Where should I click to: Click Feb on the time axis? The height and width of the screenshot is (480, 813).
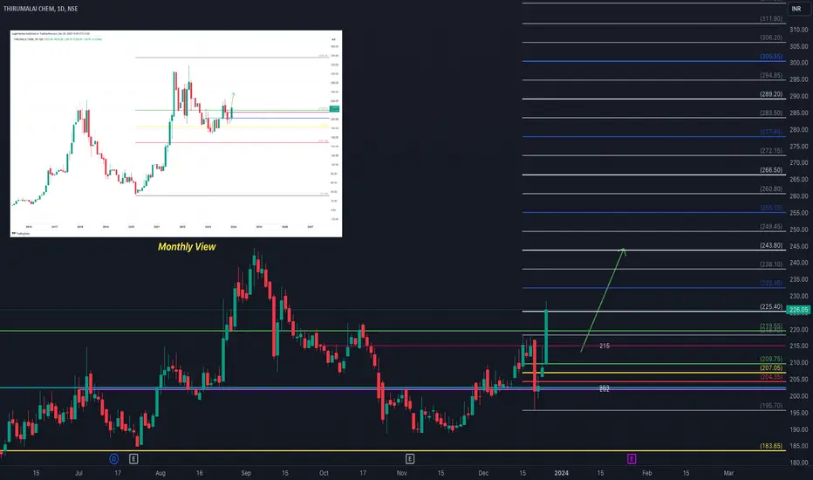(646, 473)
